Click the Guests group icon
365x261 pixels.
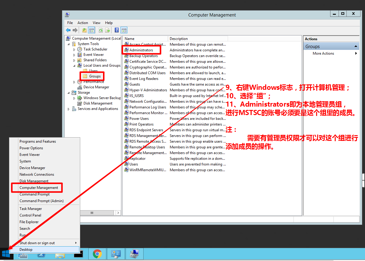(126, 84)
